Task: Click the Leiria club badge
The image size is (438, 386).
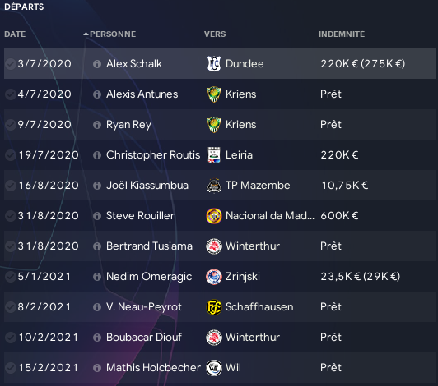Action: coord(214,154)
